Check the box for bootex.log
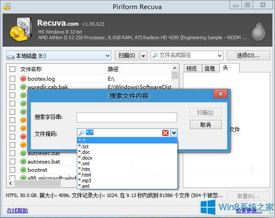Viewport: 275px width, 218px height. (x=12, y=79)
